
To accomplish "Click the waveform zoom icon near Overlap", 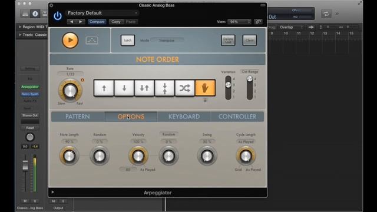I will click(x=311, y=27).
